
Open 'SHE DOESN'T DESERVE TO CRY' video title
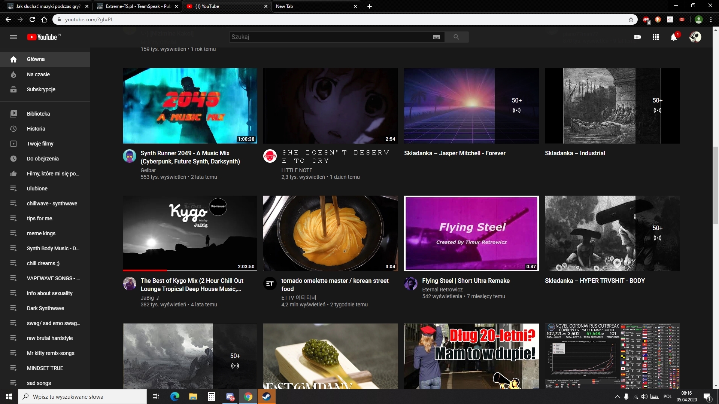[336, 157]
